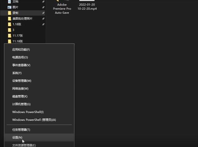Open 事件查看器(V)
198x147 pixels.
tap(39, 65)
